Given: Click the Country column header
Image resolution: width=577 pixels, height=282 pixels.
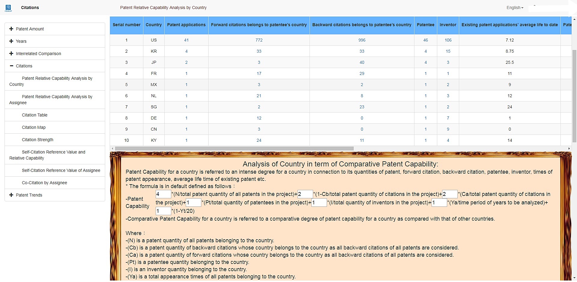Looking at the screenshot, I should [x=154, y=25].
